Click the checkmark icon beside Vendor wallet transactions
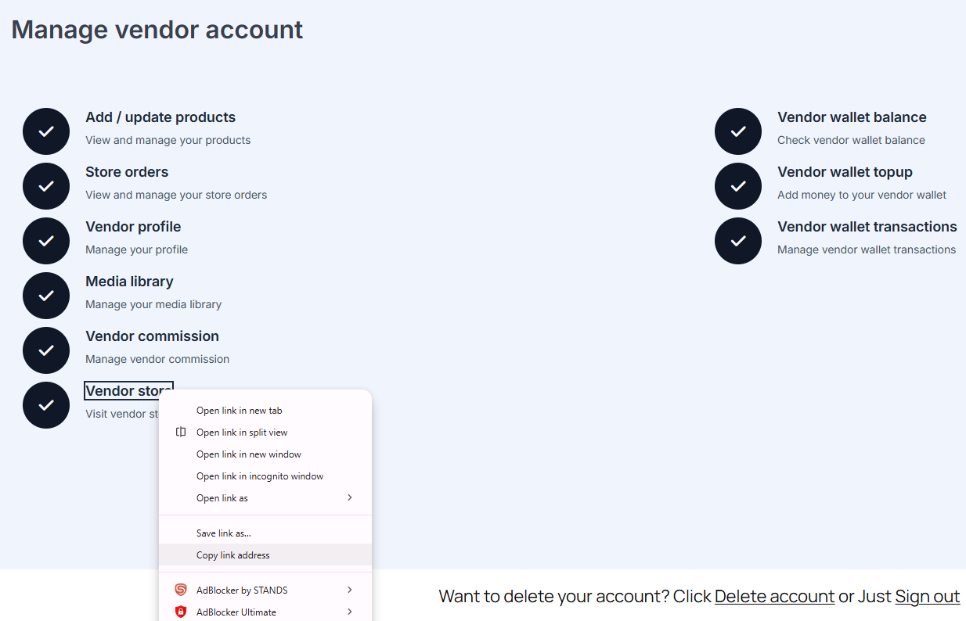The width and height of the screenshot is (966, 621). 738,241
